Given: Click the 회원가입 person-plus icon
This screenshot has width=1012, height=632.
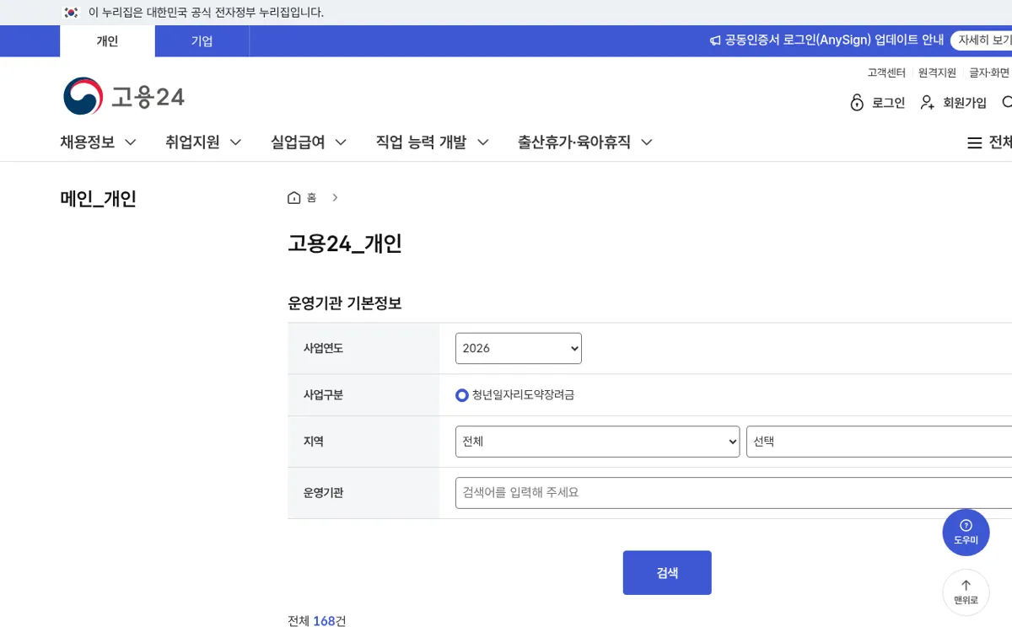Looking at the screenshot, I should pyautogui.click(x=928, y=103).
